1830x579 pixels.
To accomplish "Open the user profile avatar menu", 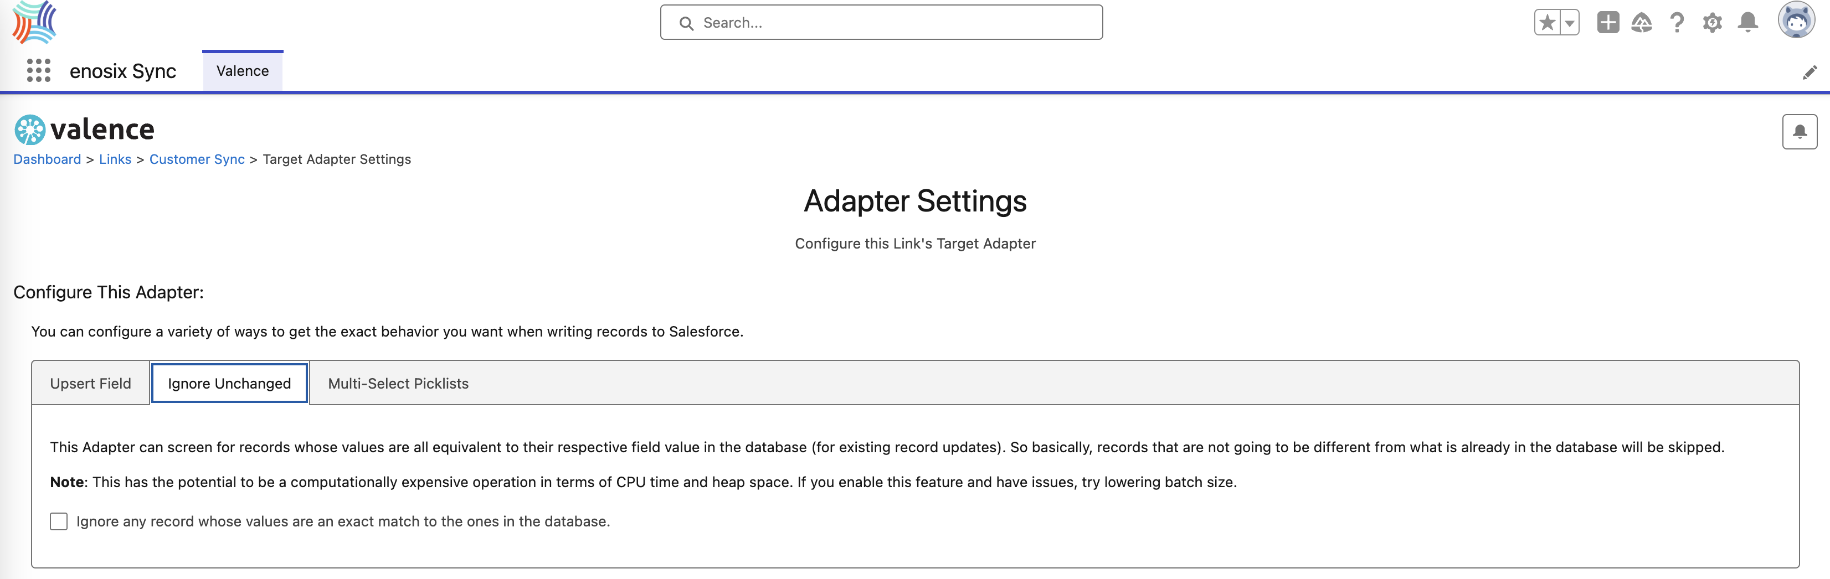I will [1796, 20].
